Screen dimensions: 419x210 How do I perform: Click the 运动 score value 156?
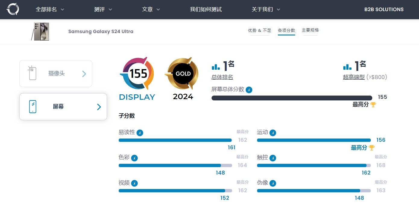[381, 140]
